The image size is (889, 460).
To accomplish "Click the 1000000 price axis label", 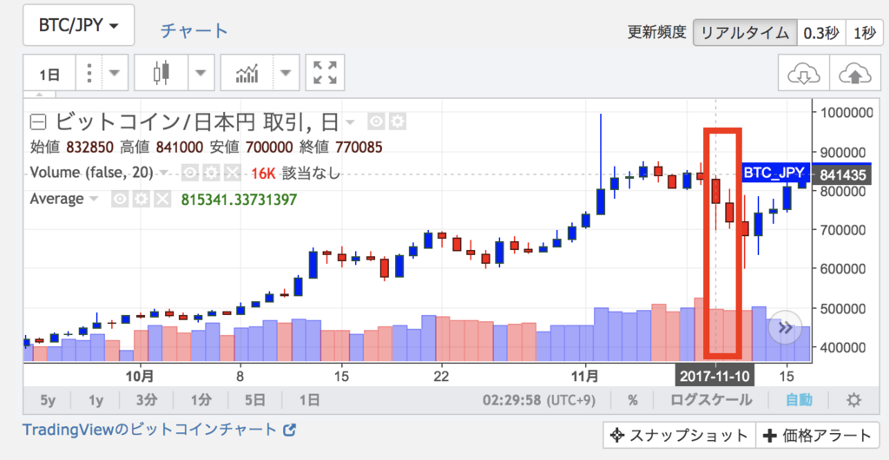I will coord(848,112).
